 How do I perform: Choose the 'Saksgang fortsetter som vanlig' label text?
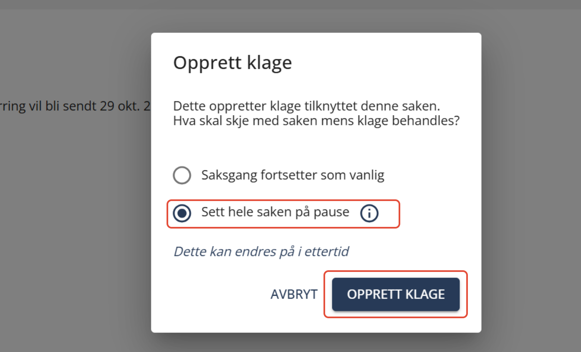coord(293,175)
